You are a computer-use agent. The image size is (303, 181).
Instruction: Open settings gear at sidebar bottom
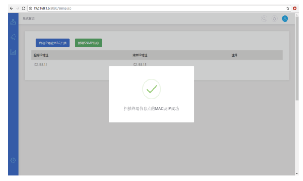(13, 160)
